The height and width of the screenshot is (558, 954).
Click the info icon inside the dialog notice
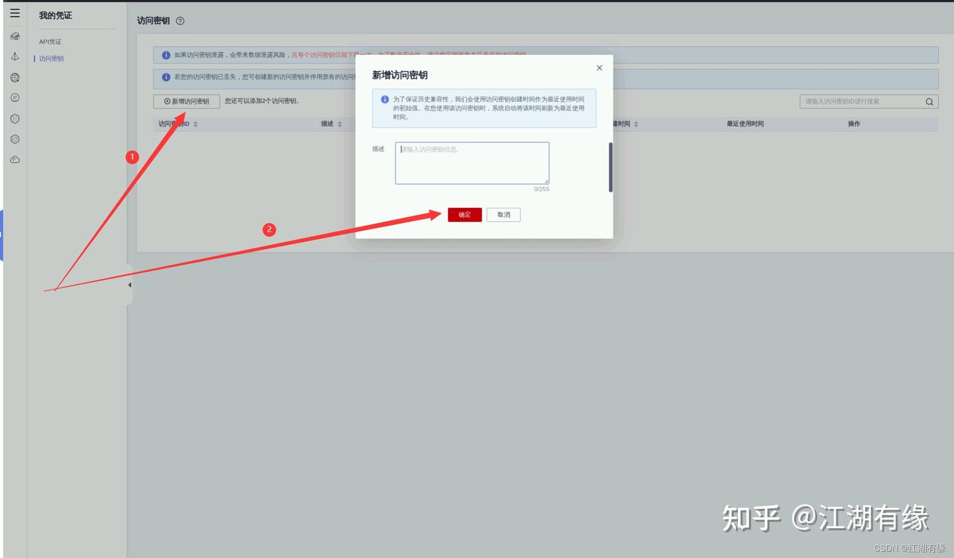point(384,99)
